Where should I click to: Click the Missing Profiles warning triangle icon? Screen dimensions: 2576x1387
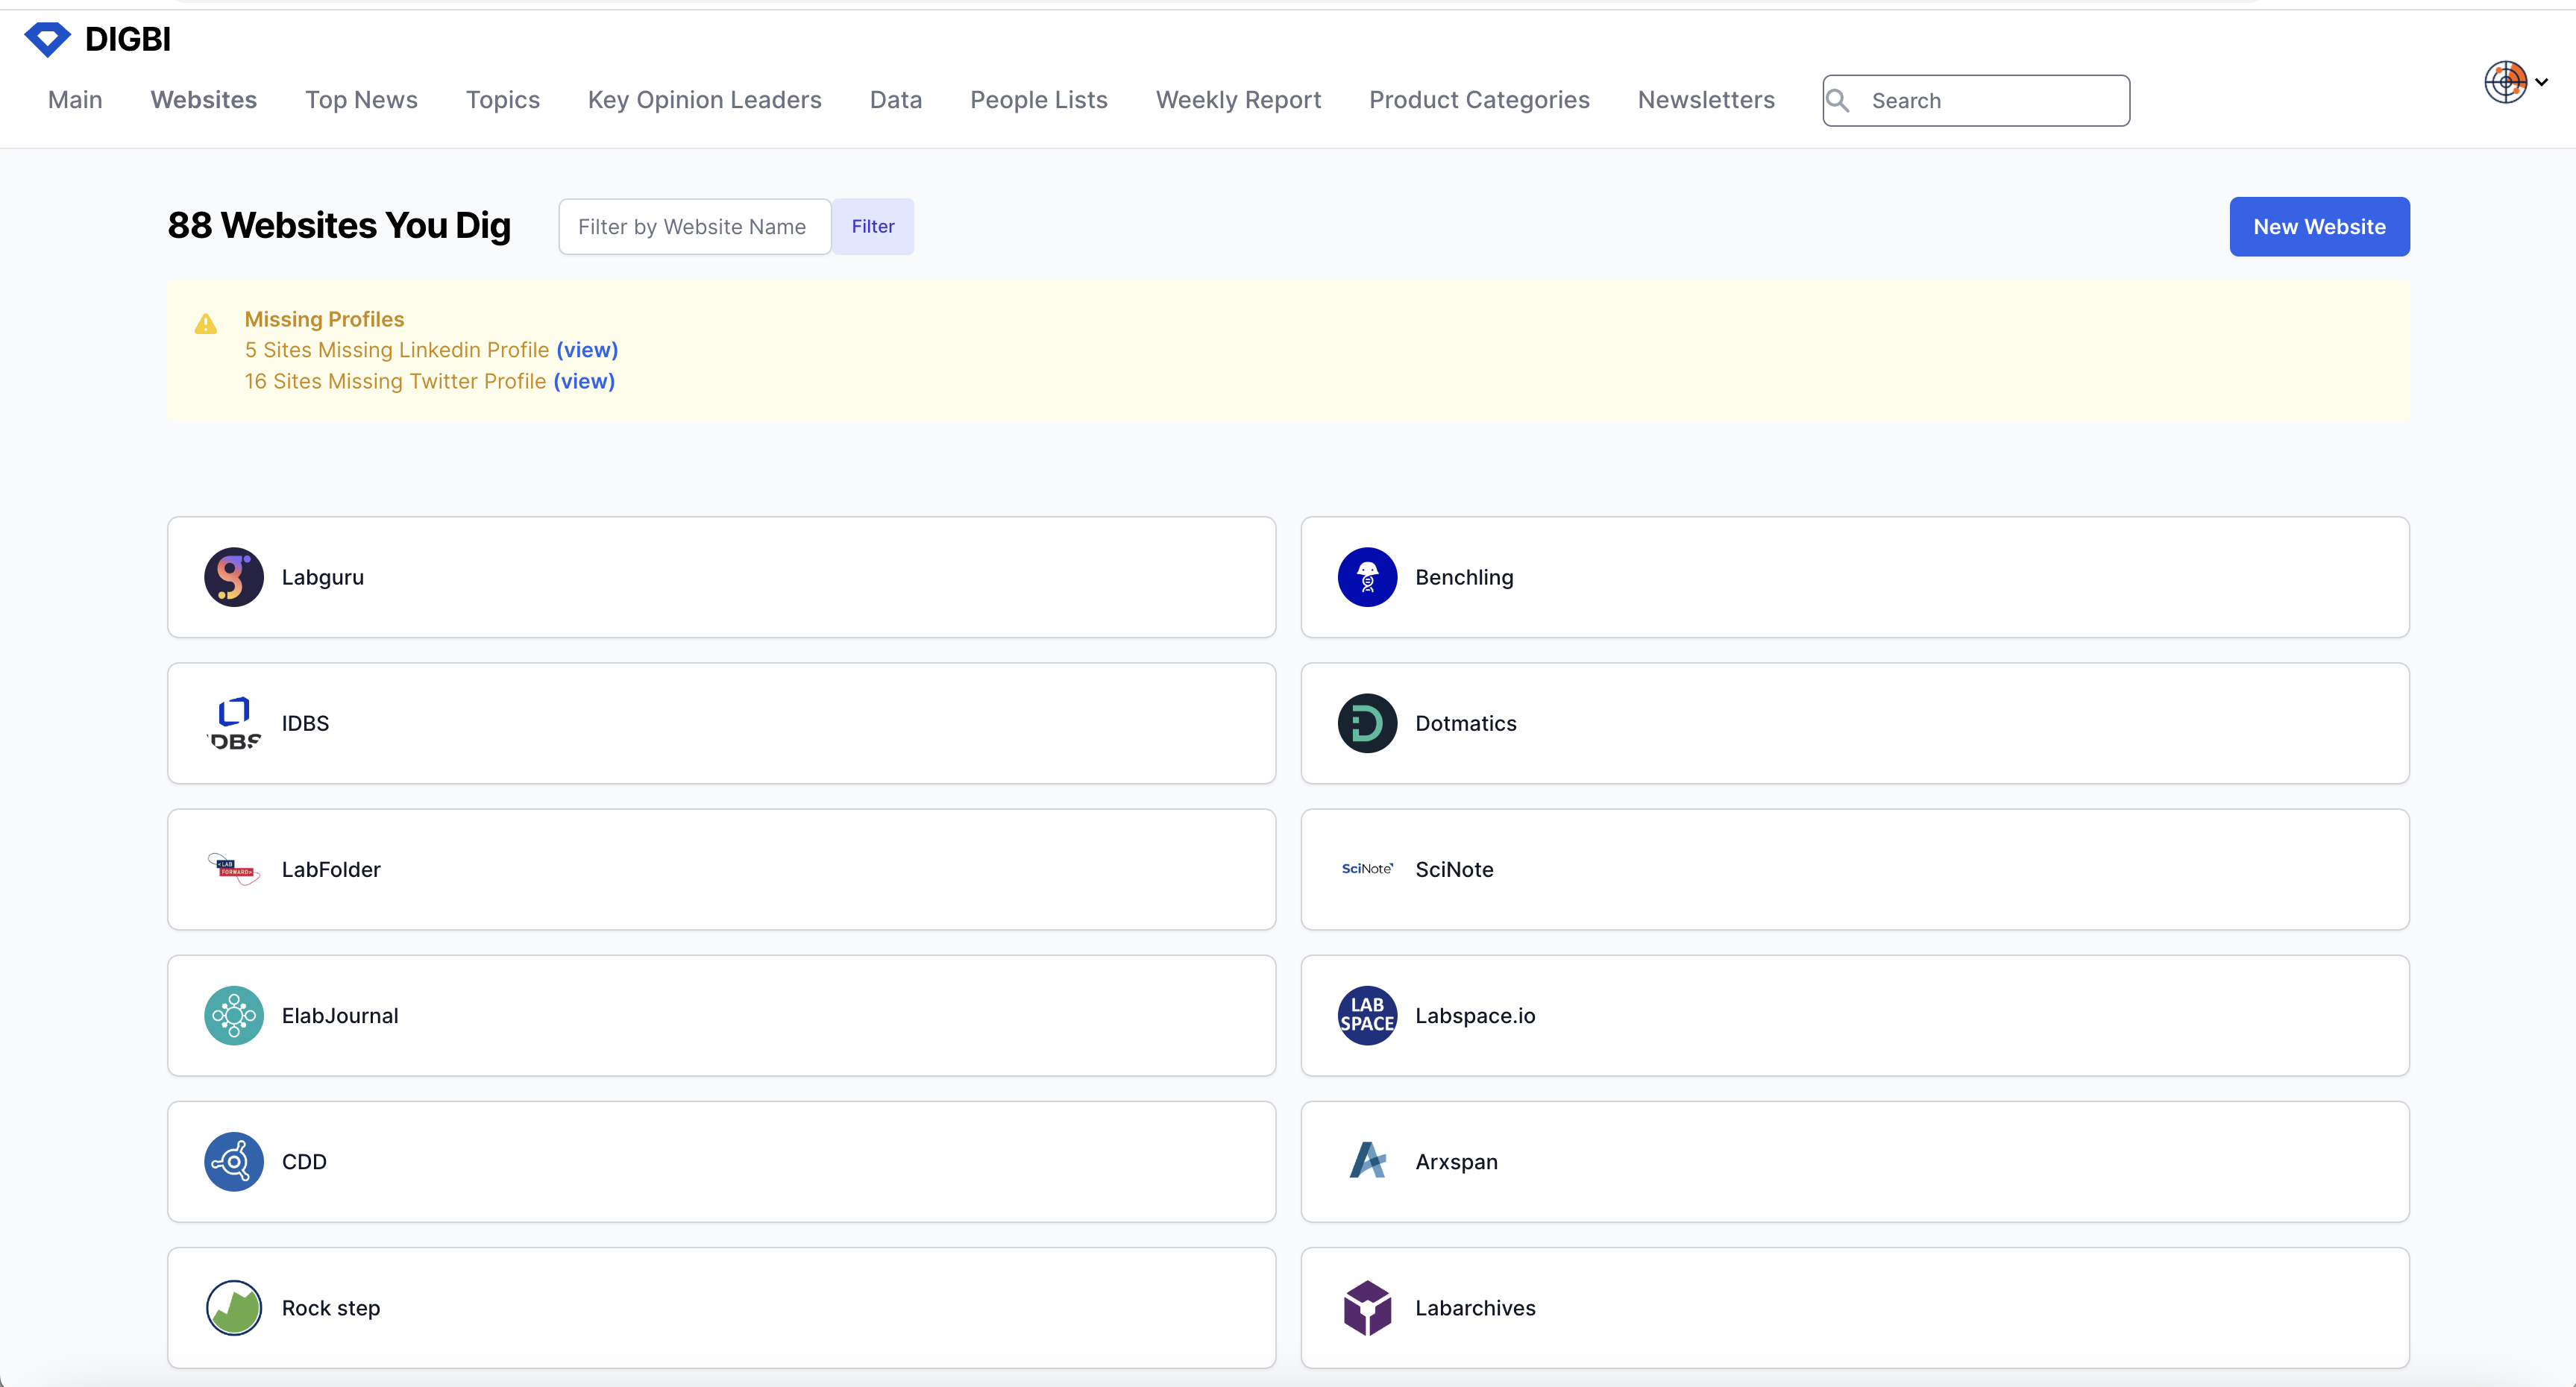tap(206, 324)
